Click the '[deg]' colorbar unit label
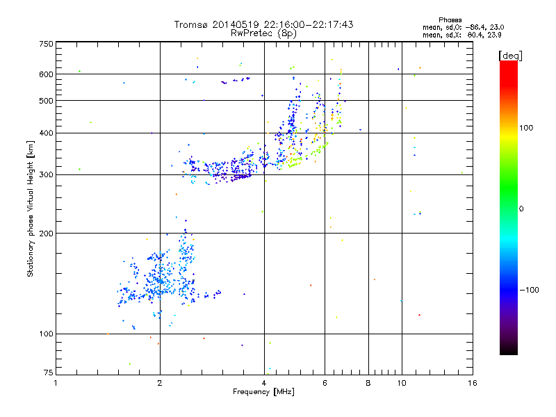The width and height of the screenshot is (556, 417). tap(510, 56)
